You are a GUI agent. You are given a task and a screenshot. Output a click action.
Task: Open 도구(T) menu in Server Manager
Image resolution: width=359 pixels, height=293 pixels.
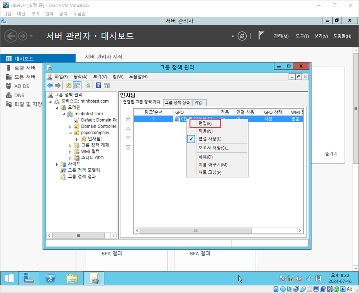302,36
